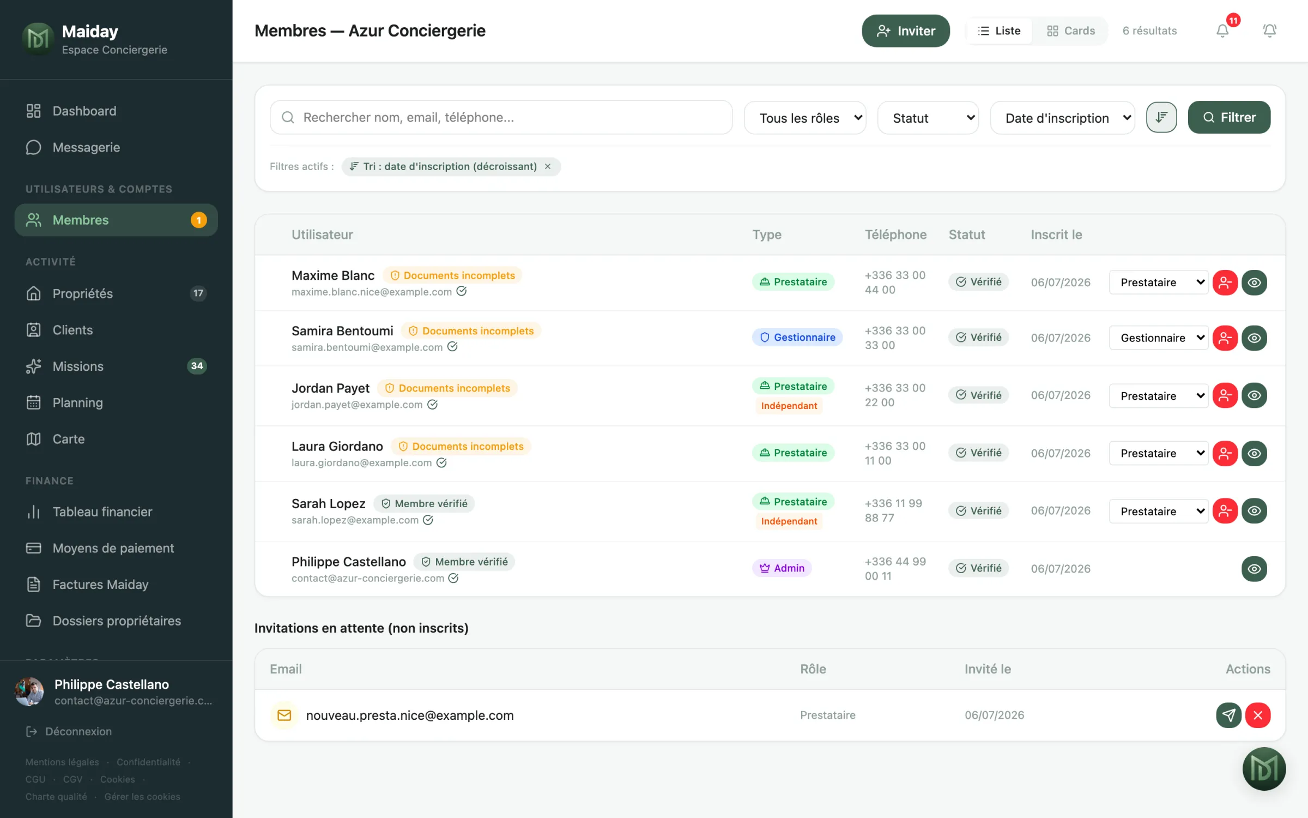1308x818 pixels.
Task: Remove the date sort filter chip
Action: point(548,166)
